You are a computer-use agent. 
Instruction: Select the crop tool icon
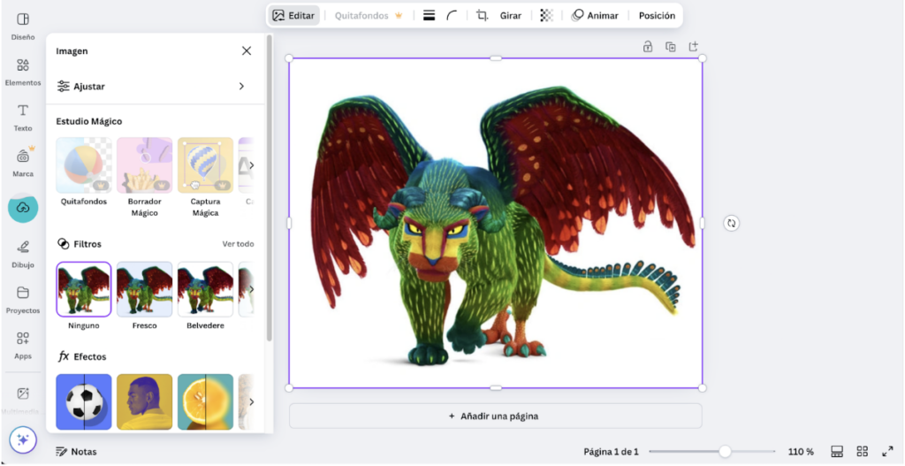pos(482,16)
